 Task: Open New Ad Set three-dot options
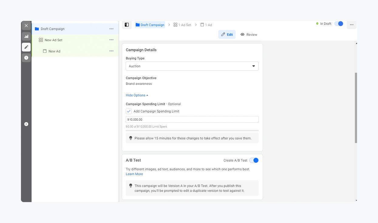tap(111, 40)
